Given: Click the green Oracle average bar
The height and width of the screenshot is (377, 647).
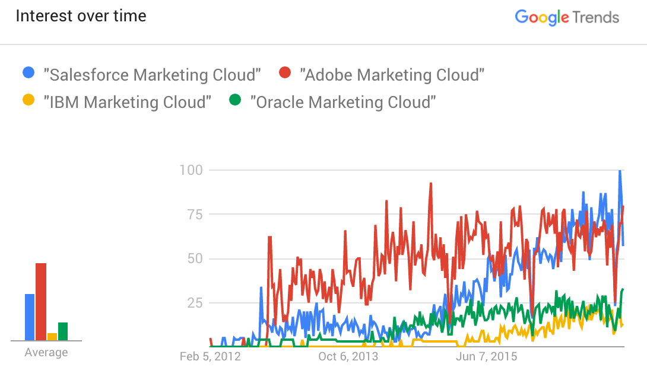Looking at the screenshot, I should 63,331.
